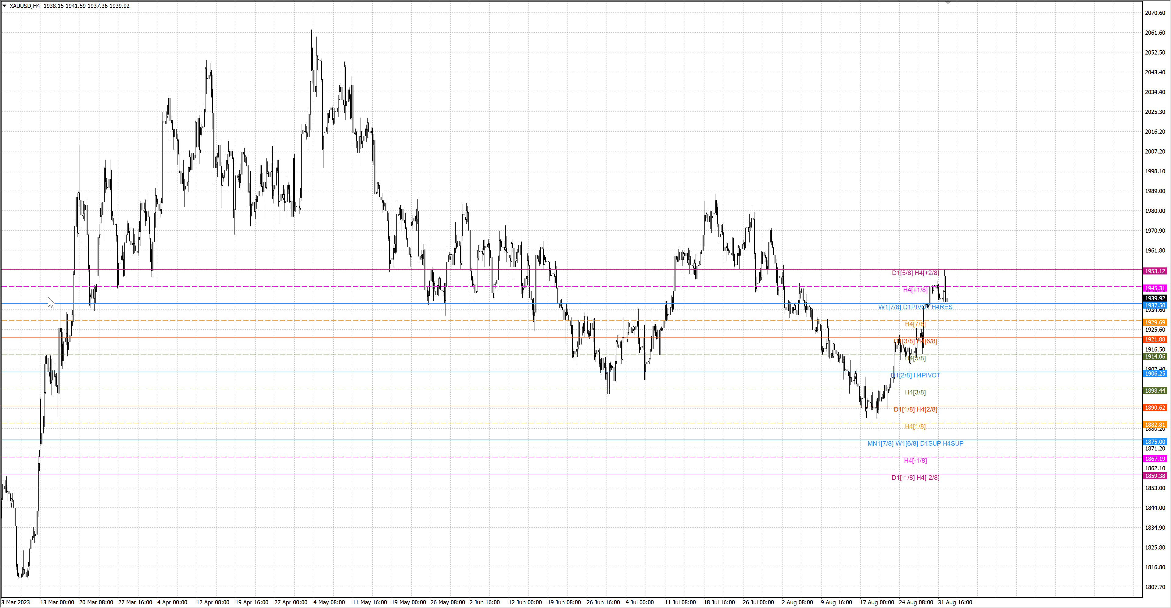Click the 2061.60 price scale value

pos(1155,33)
